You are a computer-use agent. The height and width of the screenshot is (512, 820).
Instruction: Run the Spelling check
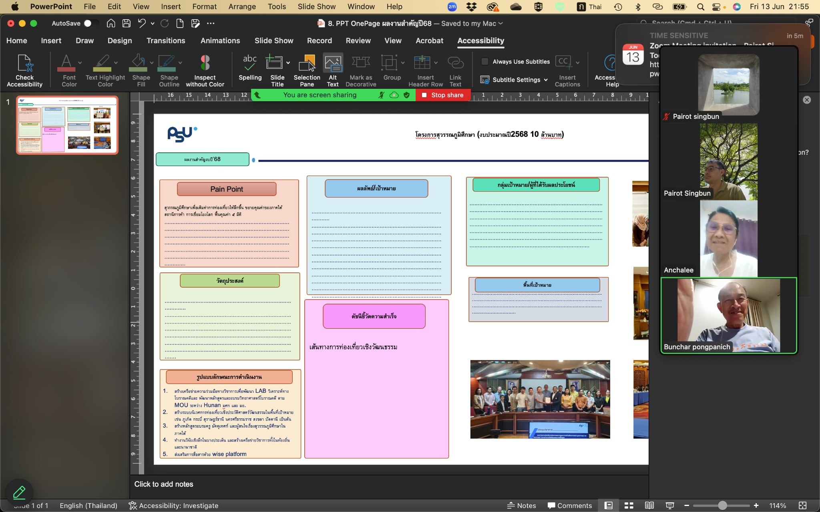point(250,64)
